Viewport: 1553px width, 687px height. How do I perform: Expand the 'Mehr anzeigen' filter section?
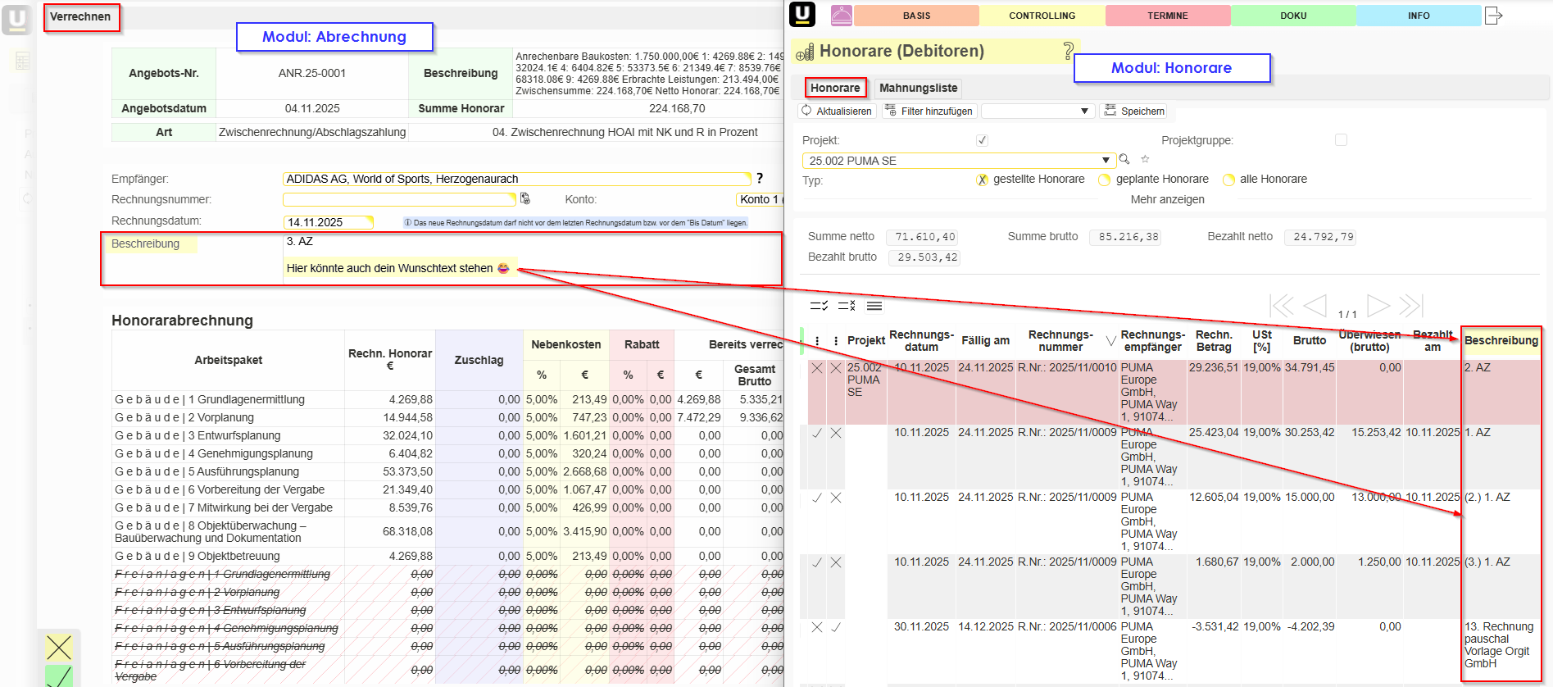(1167, 199)
